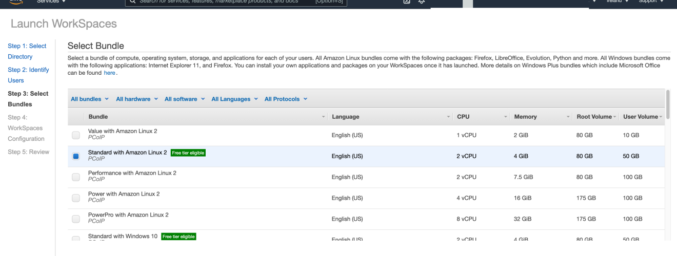Screen dimensions: 677x256
Task: Check the Value with Amazon Linux 2 bundle
Action: point(76,135)
